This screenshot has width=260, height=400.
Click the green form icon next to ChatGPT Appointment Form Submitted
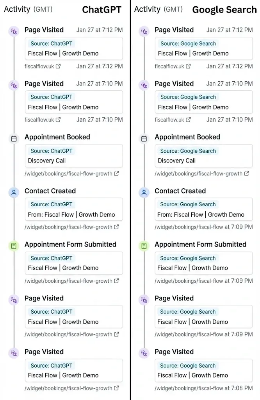click(14, 246)
